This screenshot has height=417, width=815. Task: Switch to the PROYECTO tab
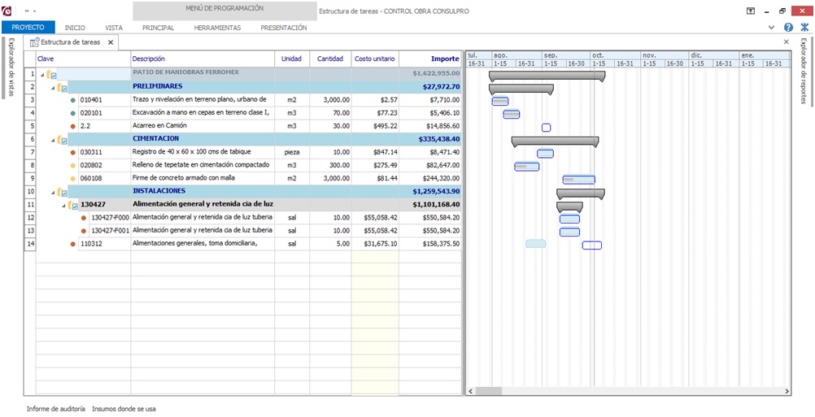pos(28,28)
